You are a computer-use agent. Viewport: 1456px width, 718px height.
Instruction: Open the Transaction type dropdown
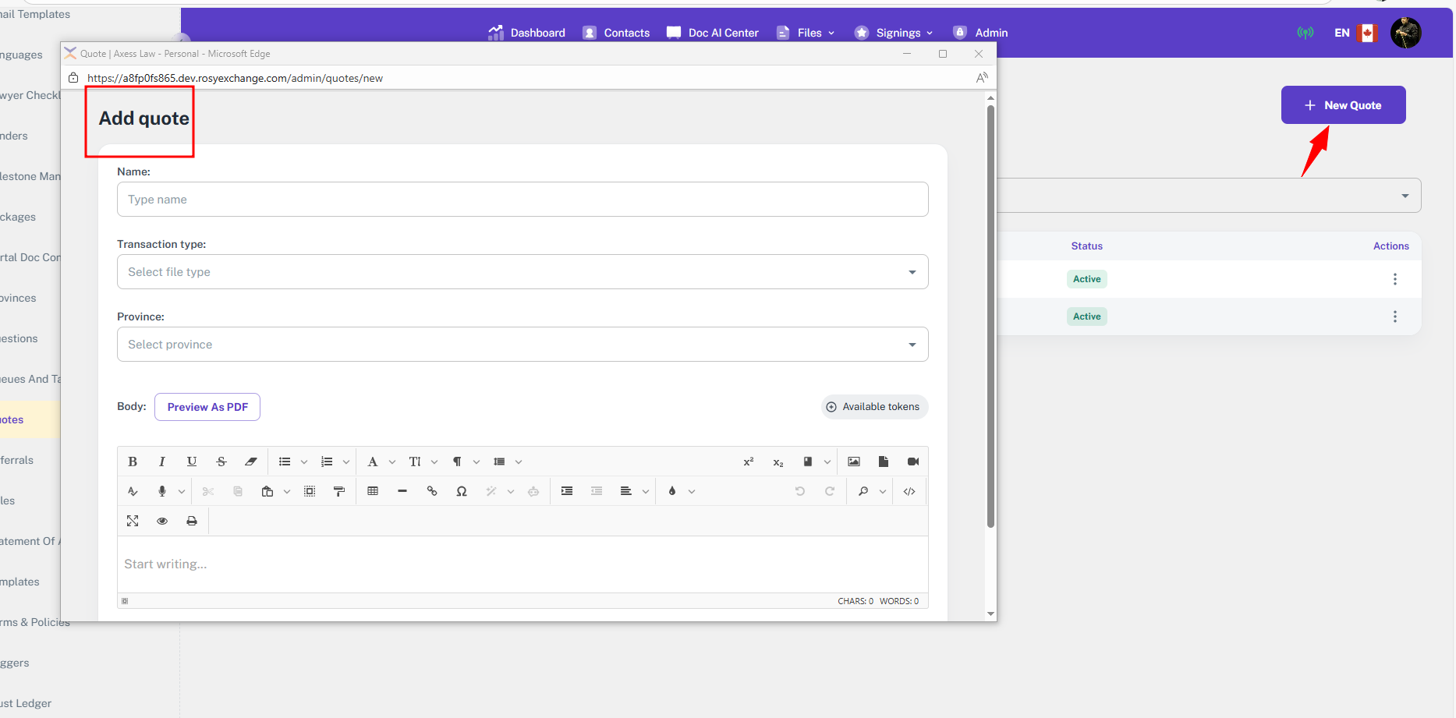[x=523, y=272]
